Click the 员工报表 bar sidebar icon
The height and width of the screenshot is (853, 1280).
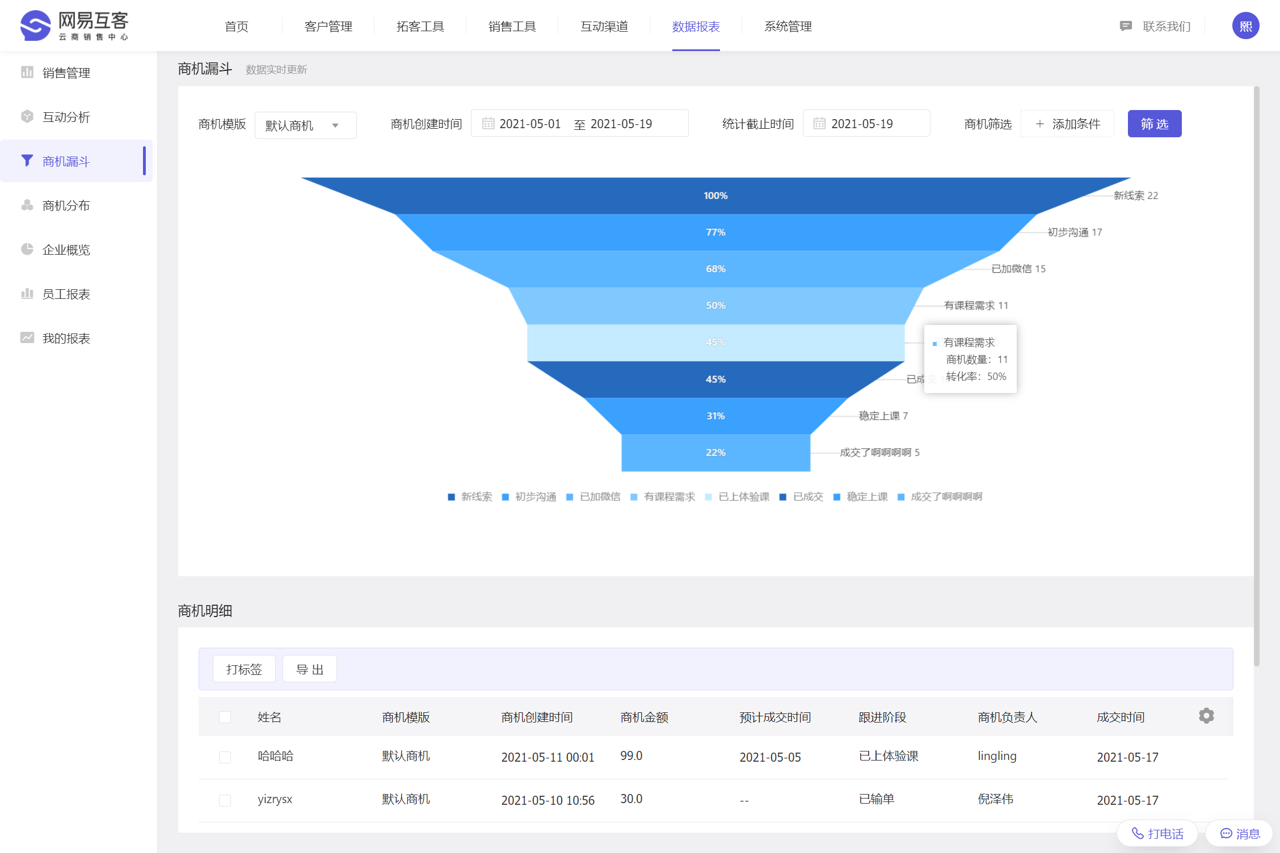[27, 293]
